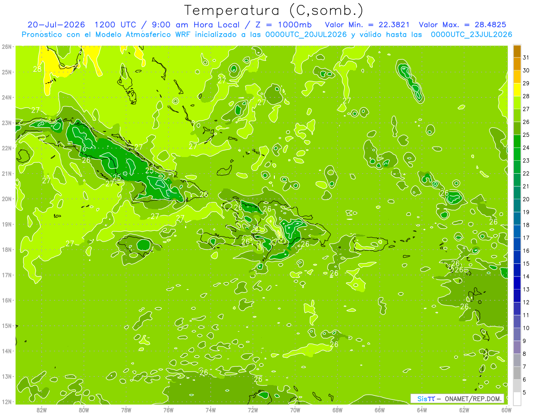Click the "15N" latitude axis label

click(7, 325)
